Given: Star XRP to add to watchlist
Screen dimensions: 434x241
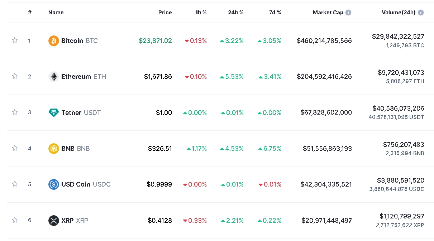Looking at the screenshot, I should click(x=15, y=220).
